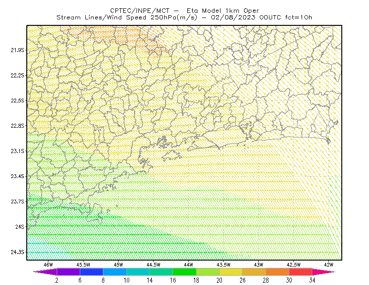The width and height of the screenshot is (369, 285).
Task: Click the dark blue legend swatch
Action: pyautogui.click(x=91, y=272)
